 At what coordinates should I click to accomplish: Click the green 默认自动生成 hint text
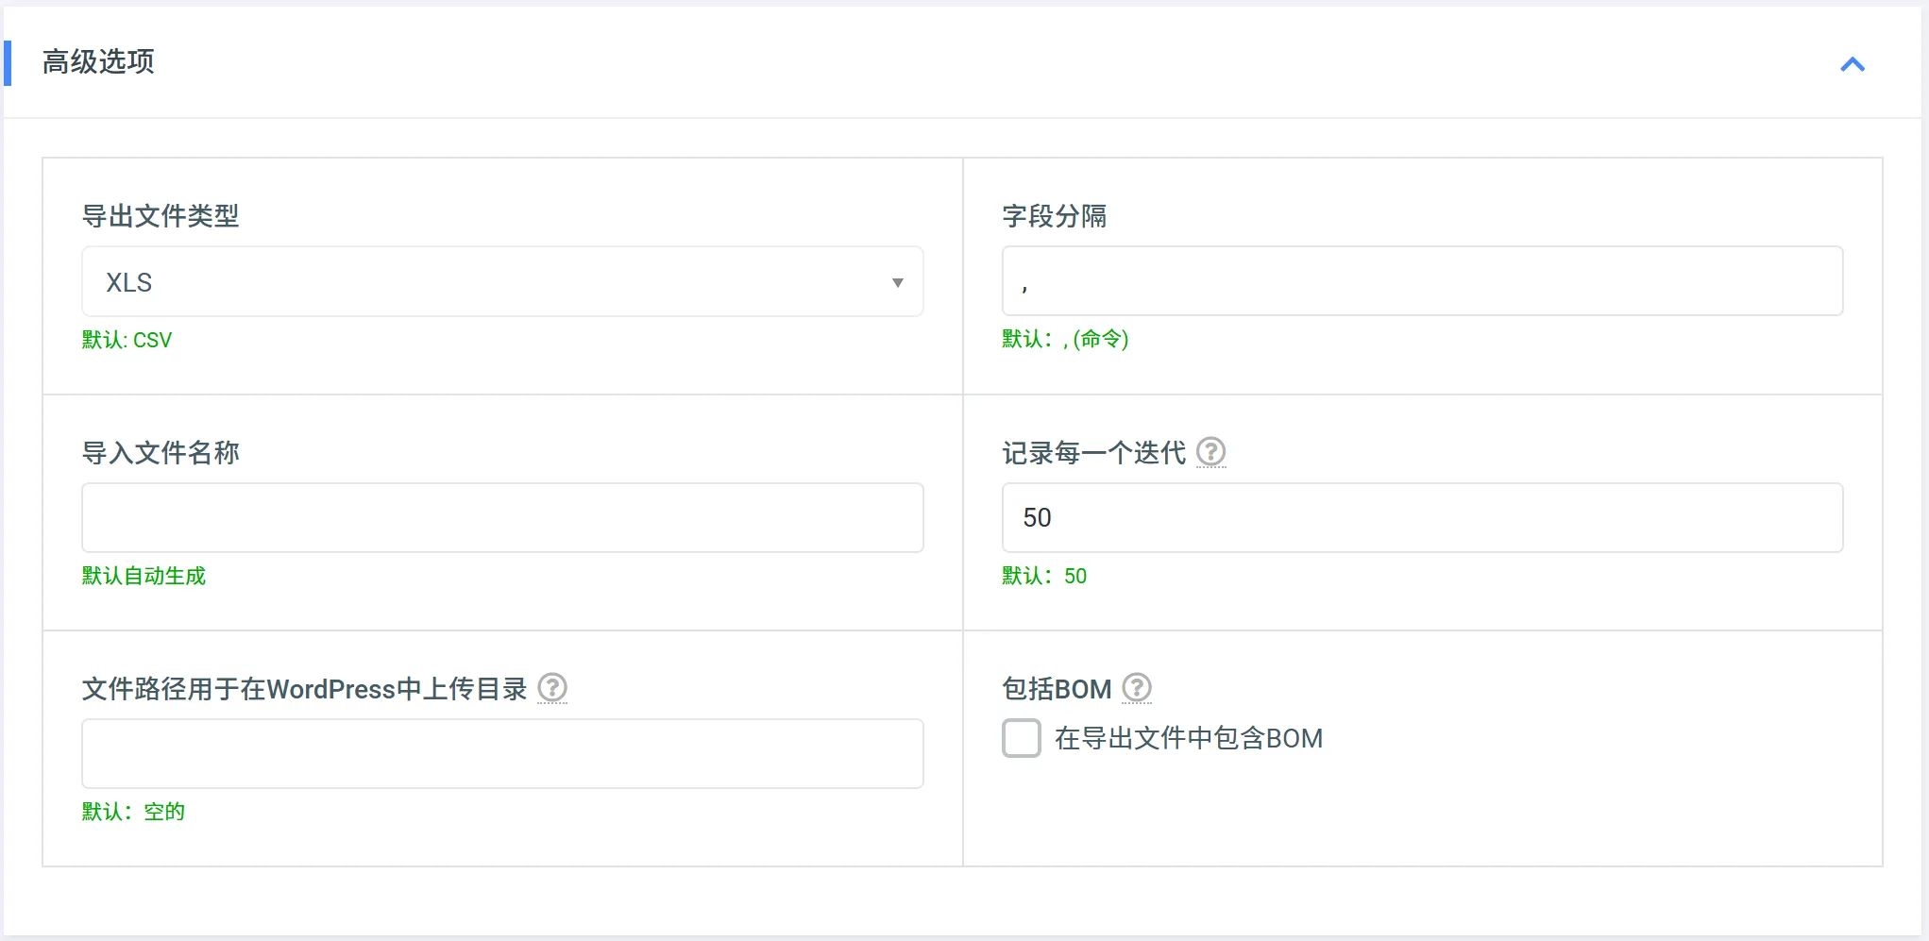(144, 576)
